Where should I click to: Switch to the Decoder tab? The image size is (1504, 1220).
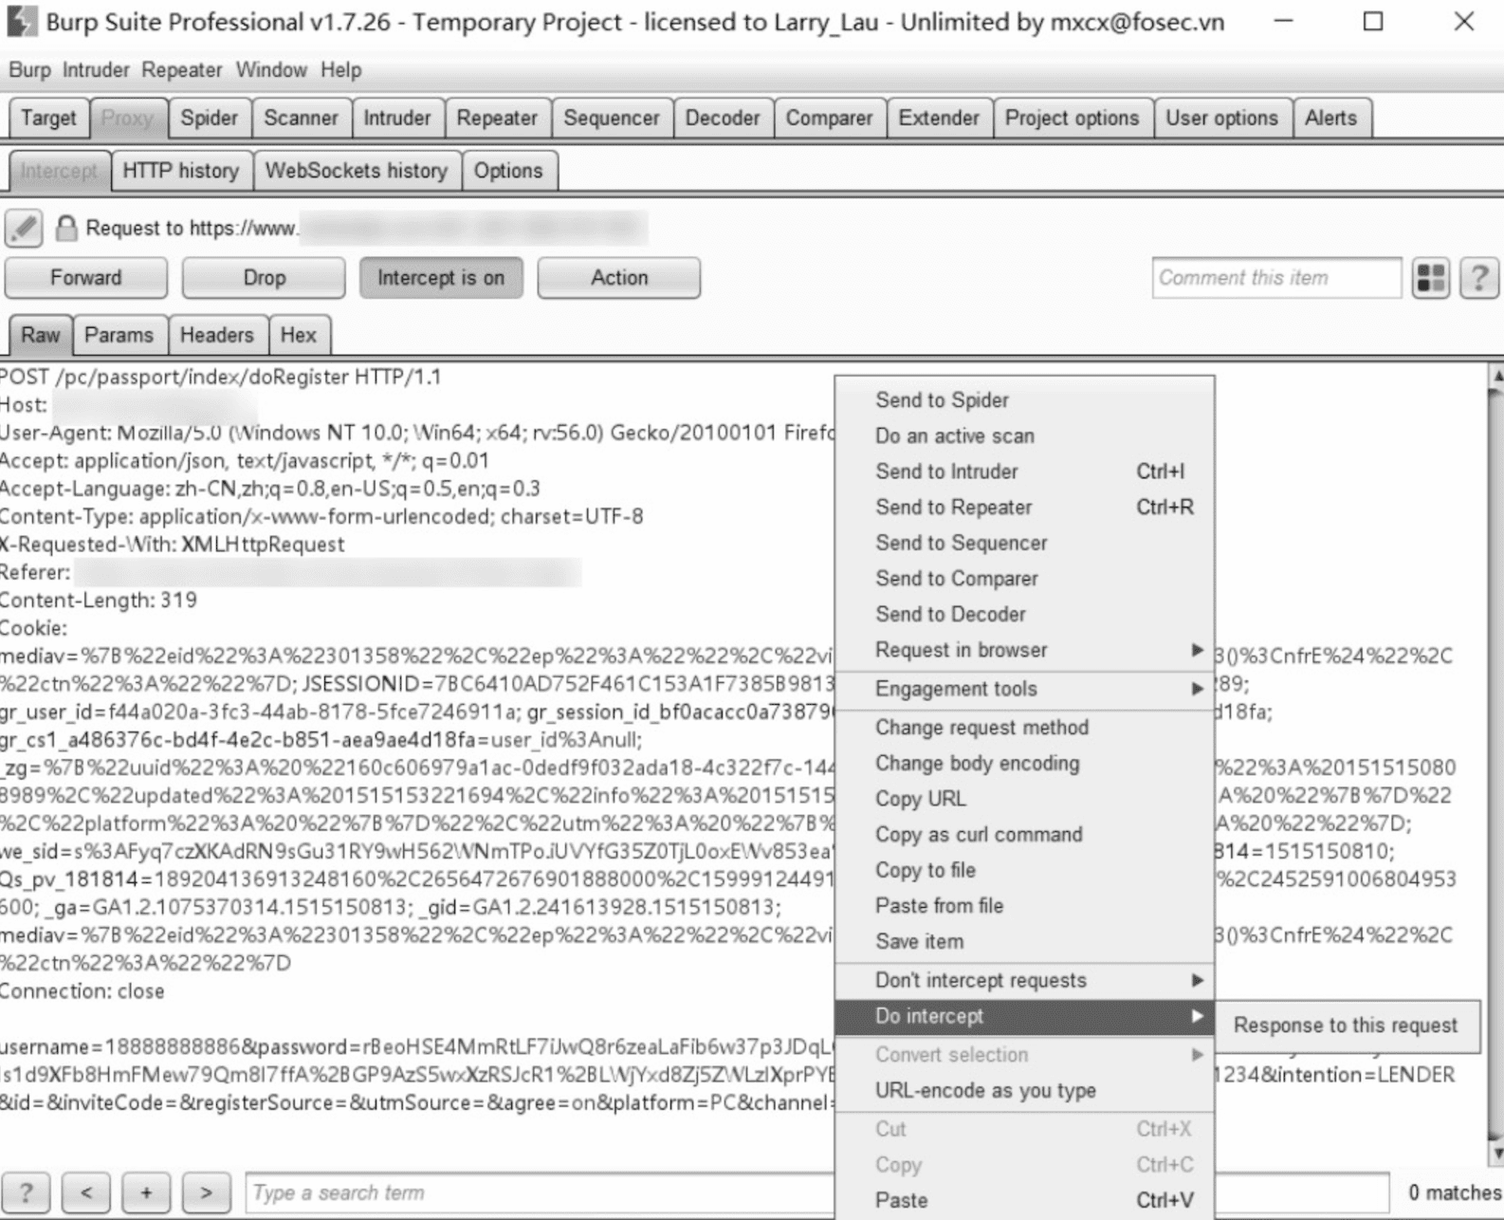tap(723, 119)
